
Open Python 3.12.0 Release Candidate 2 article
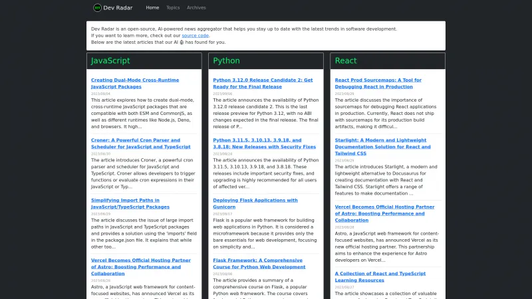(263, 84)
